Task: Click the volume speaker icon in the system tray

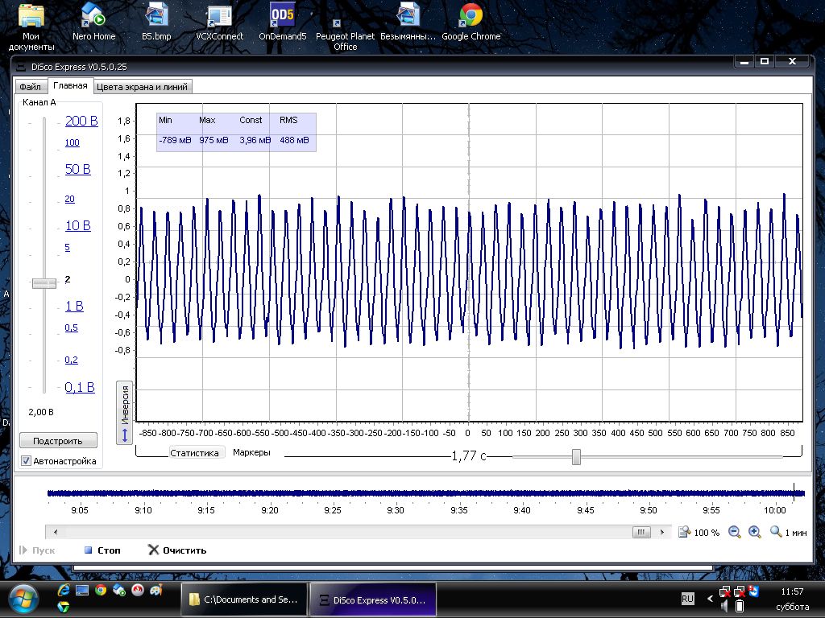Action: pos(725,607)
